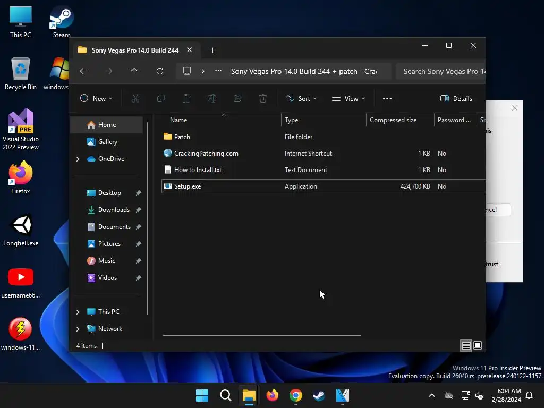
Task: Click File Explorer icon in the taskbar
Action: click(249, 395)
